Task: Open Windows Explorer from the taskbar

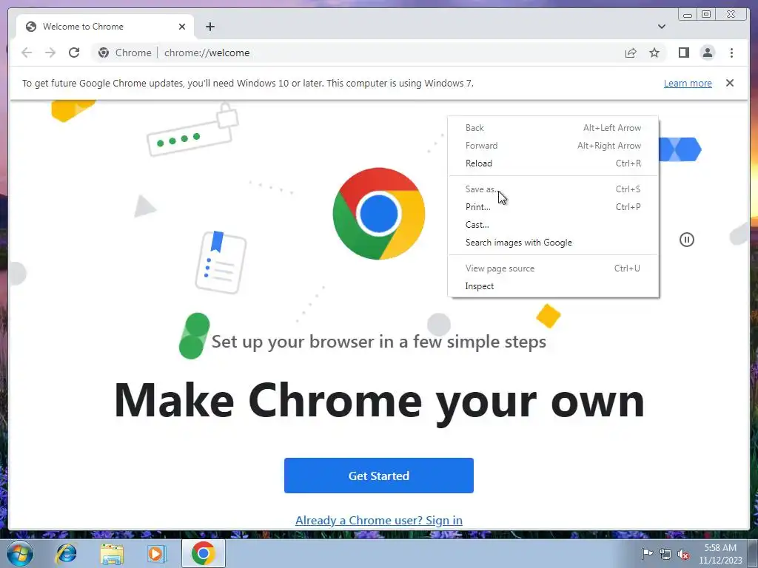Action: pos(112,554)
